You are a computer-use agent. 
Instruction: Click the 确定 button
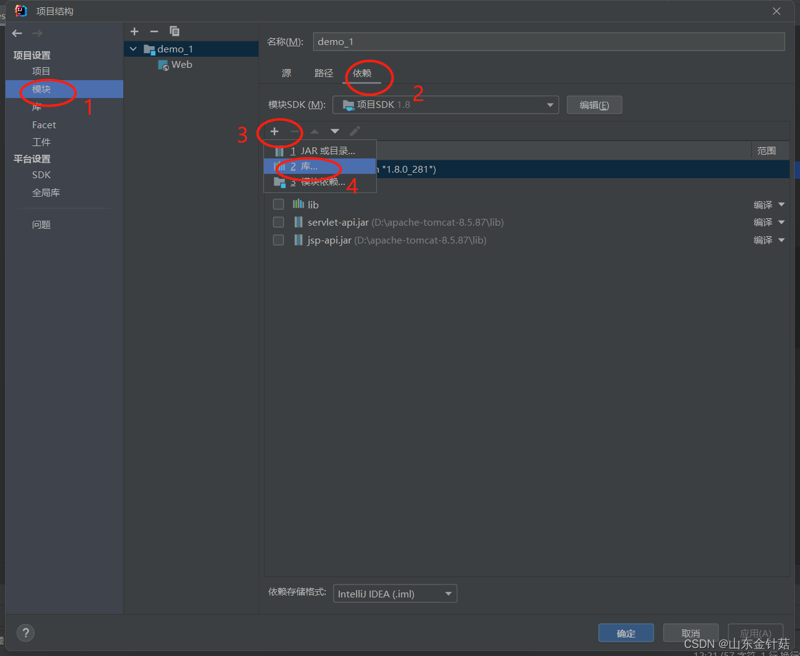point(626,633)
